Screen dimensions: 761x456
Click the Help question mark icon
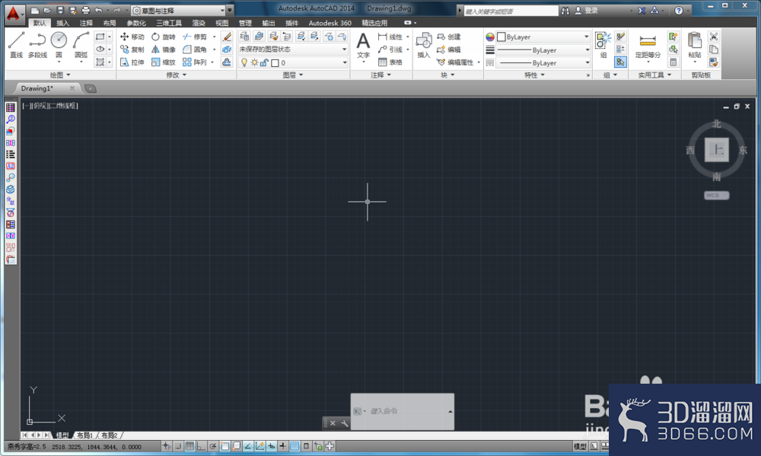pyautogui.click(x=679, y=10)
